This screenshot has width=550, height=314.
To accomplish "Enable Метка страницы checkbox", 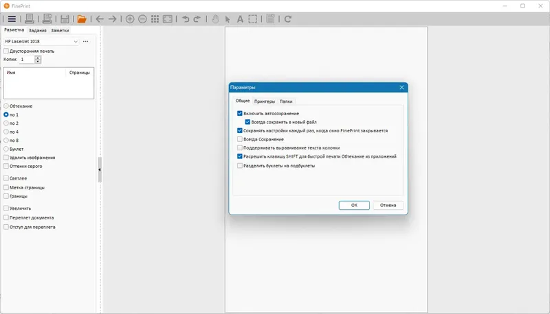I will pyautogui.click(x=6, y=187).
